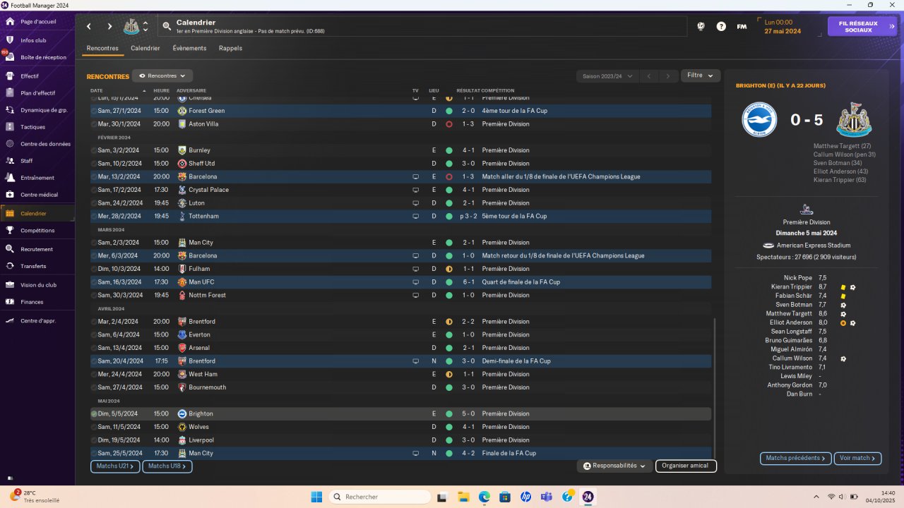
Task: Open Entraînement in the sidebar
Action: (37, 178)
